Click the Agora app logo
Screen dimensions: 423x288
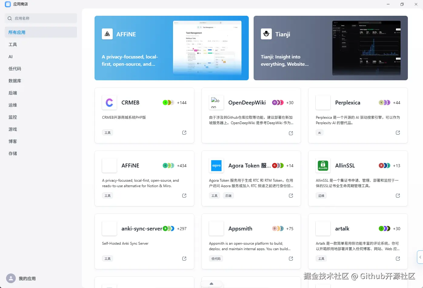pos(216,166)
